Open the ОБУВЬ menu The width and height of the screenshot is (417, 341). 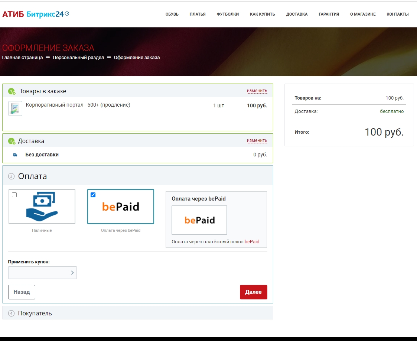click(172, 14)
